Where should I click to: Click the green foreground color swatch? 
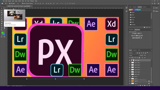(x=2, y=33)
